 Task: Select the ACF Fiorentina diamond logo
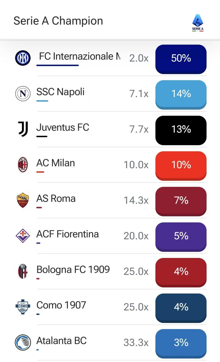pyautogui.click(x=23, y=236)
